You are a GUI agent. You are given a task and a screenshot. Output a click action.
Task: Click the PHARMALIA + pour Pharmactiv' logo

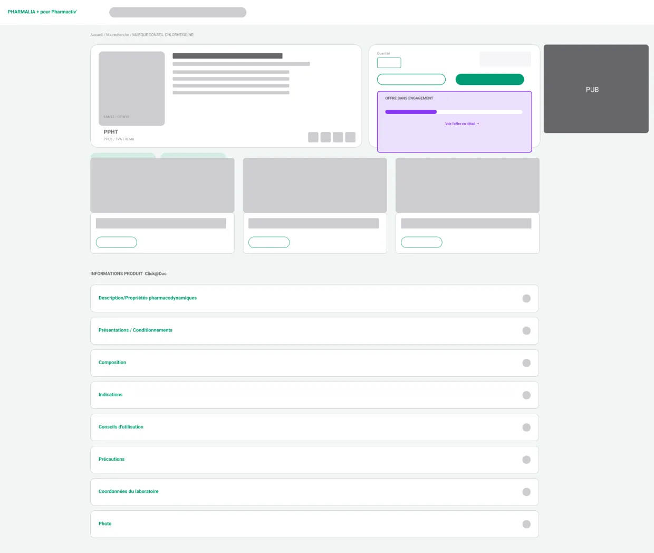click(42, 12)
